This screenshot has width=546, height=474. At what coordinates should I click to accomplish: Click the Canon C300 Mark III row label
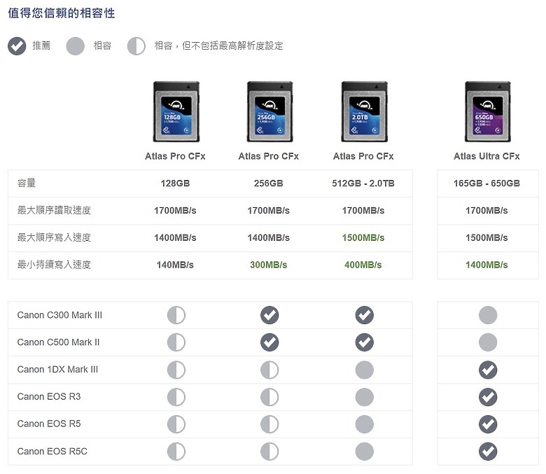tap(59, 315)
